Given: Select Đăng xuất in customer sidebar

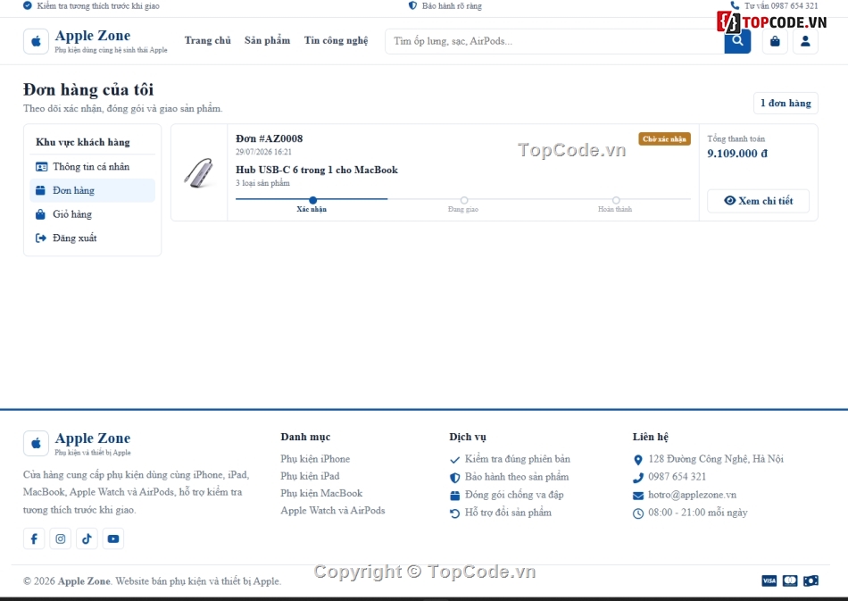Looking at the screenshot, I should pyautogui.click(x=93, y=238).
